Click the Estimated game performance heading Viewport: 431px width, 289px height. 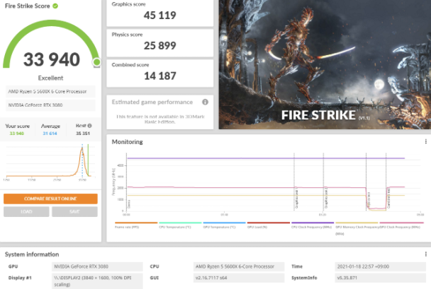pos(152,102)
